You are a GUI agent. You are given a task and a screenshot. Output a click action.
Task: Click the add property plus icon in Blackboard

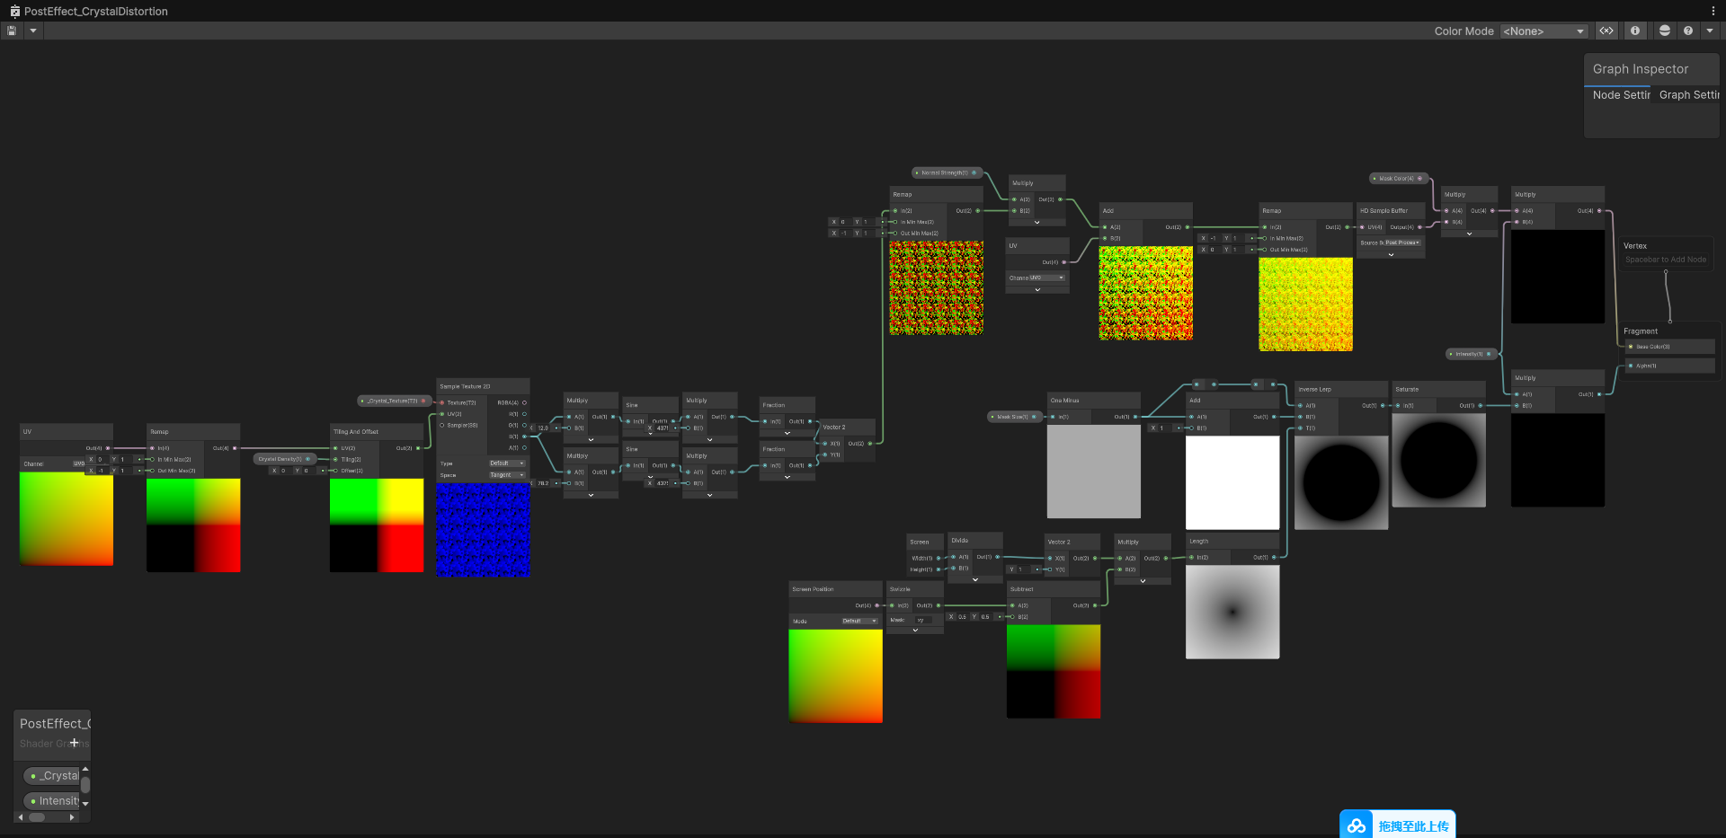pyautogui.click(x=75, y=743)
